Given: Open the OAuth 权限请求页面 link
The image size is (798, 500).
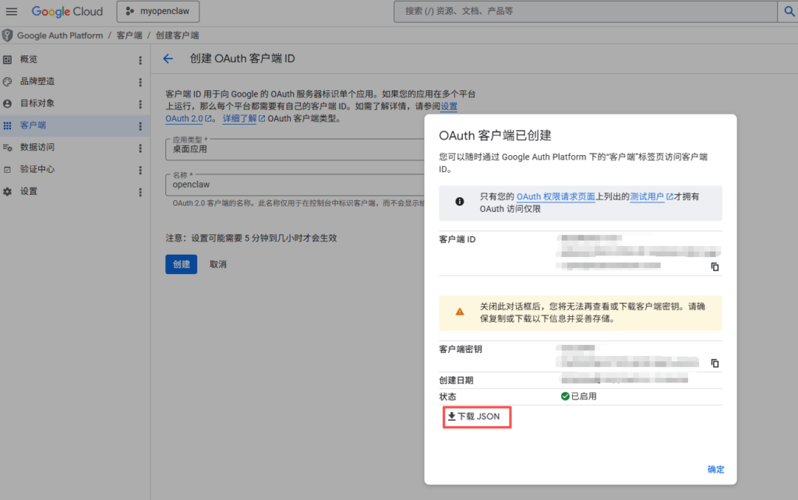Looking at the screenshot, I should [x=556, y=196].
